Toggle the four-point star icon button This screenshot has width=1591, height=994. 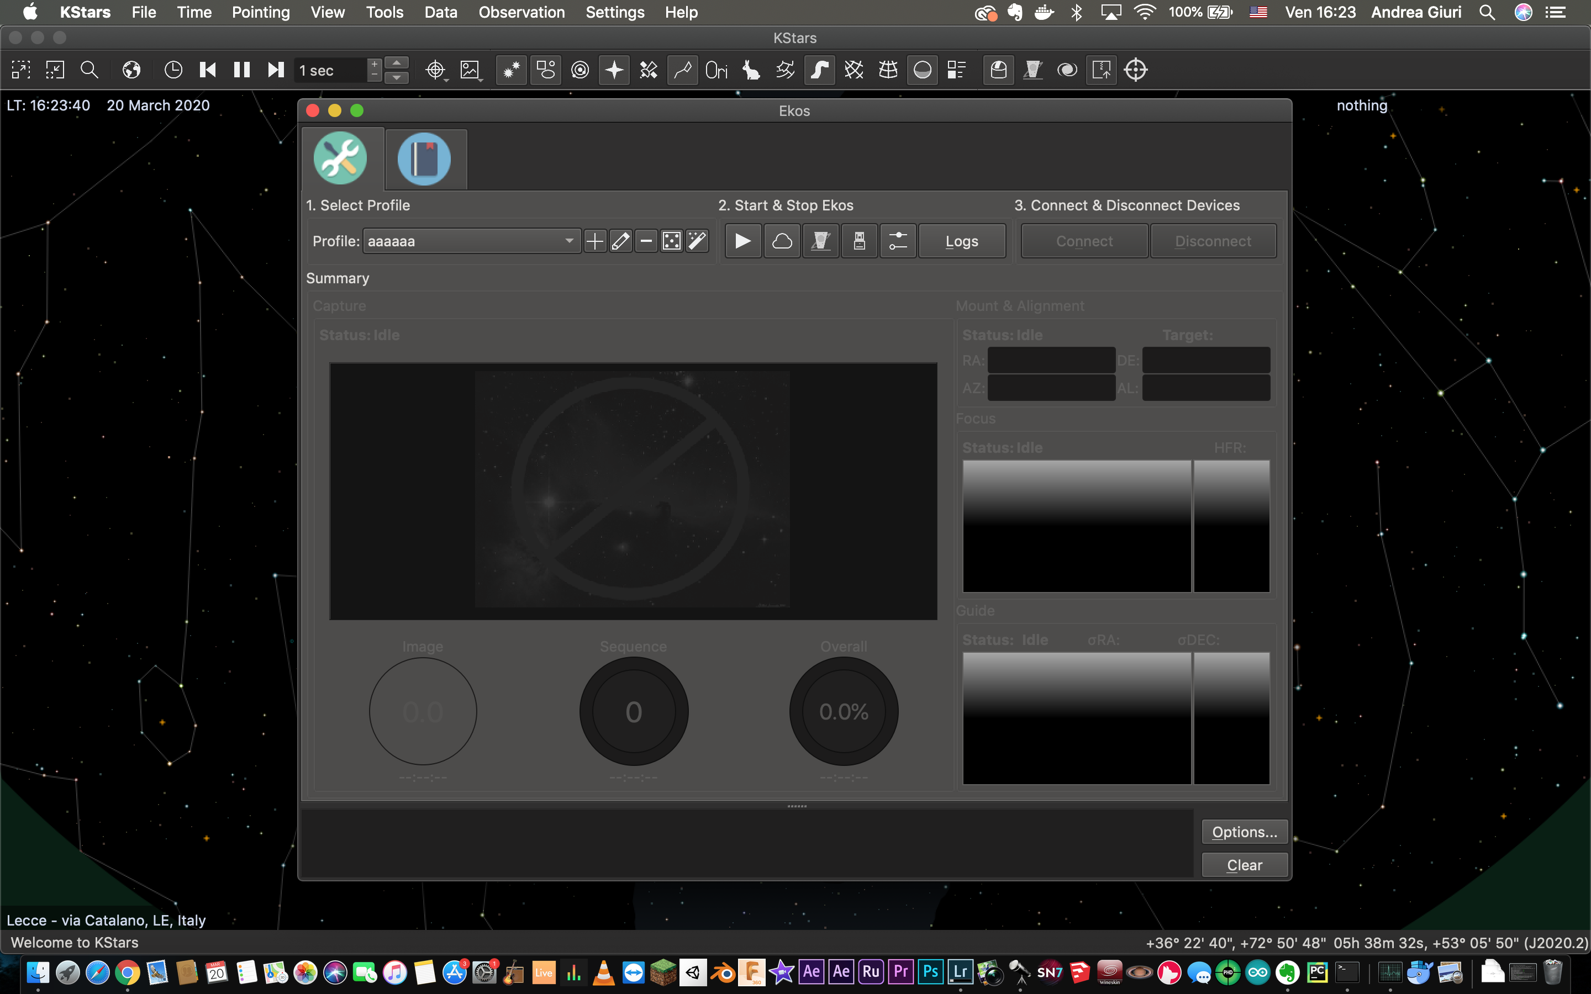tap(614, 70)
